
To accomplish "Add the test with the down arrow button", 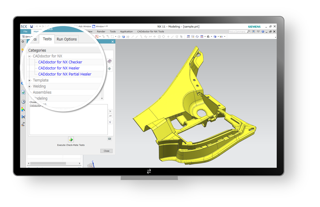I will [109, 69].
